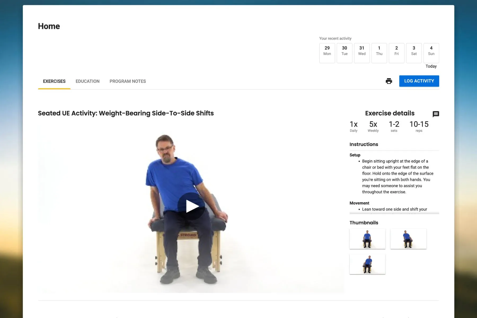Viewport: 477px width, 318px height.
Task: Open the Program Notes tab
Action: (127, 81)
